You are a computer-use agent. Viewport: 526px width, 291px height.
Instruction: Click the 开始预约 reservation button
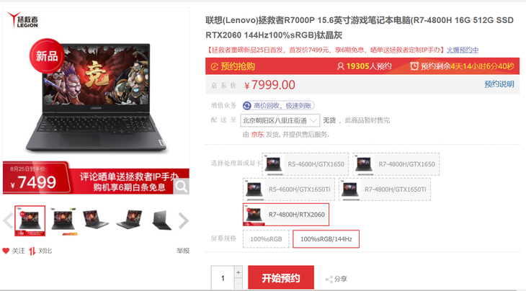point(281,278)
